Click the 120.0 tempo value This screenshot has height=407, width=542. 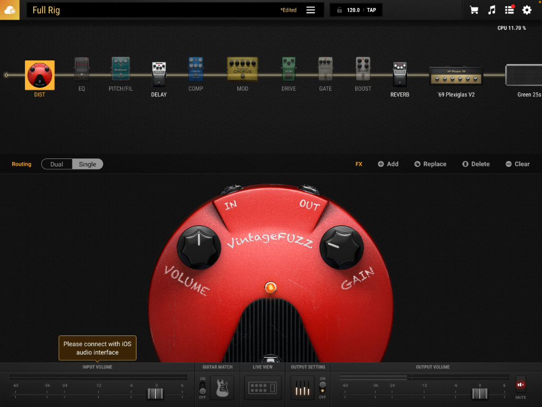[x=353, y=10]
